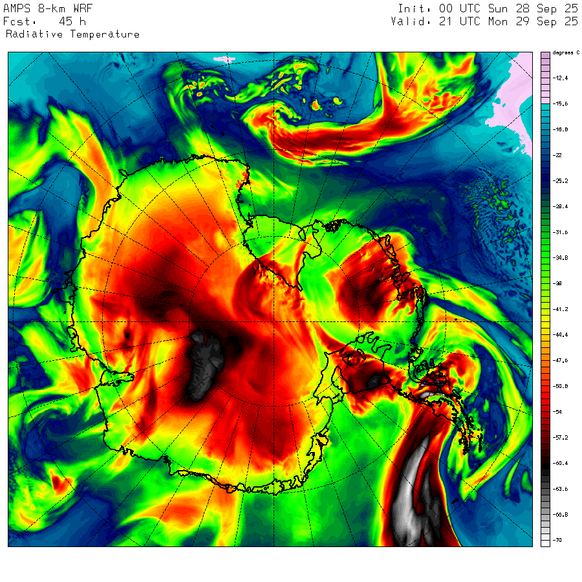
Task: Click the yellow swatch beside the -44.4 label
Action: click(x=545, y=332)
